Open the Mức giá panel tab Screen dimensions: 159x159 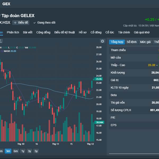pos(145,42)
